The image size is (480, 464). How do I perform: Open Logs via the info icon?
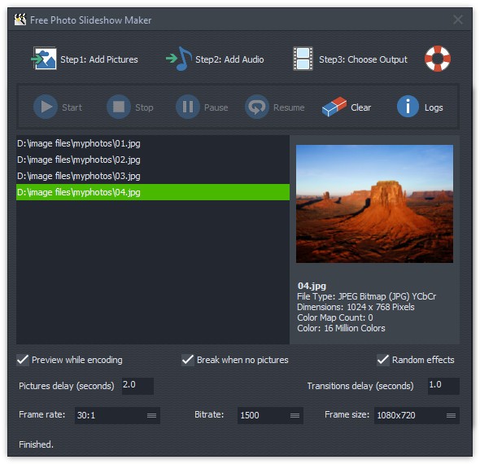click(x=408, y=107)
